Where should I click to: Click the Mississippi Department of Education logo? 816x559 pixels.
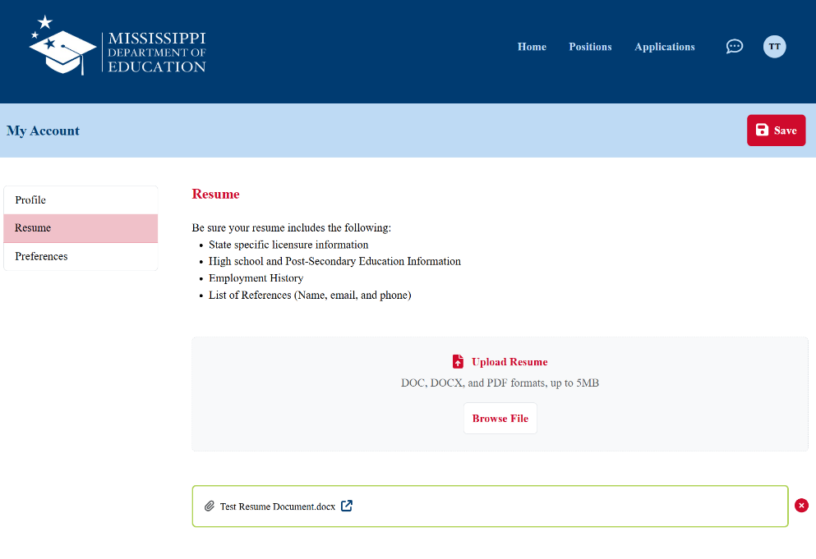point(117,46)
